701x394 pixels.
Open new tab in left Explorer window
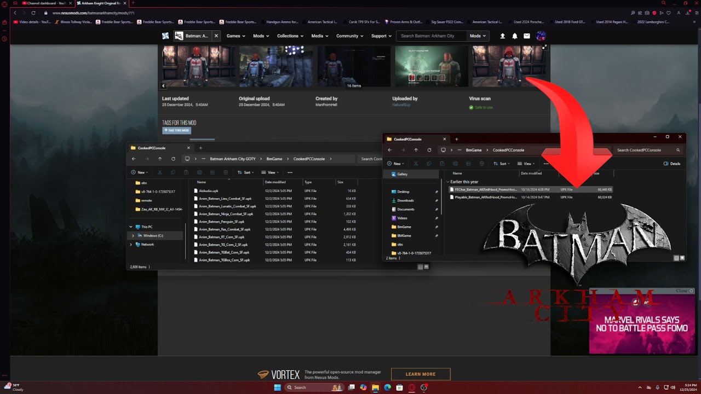200,148
